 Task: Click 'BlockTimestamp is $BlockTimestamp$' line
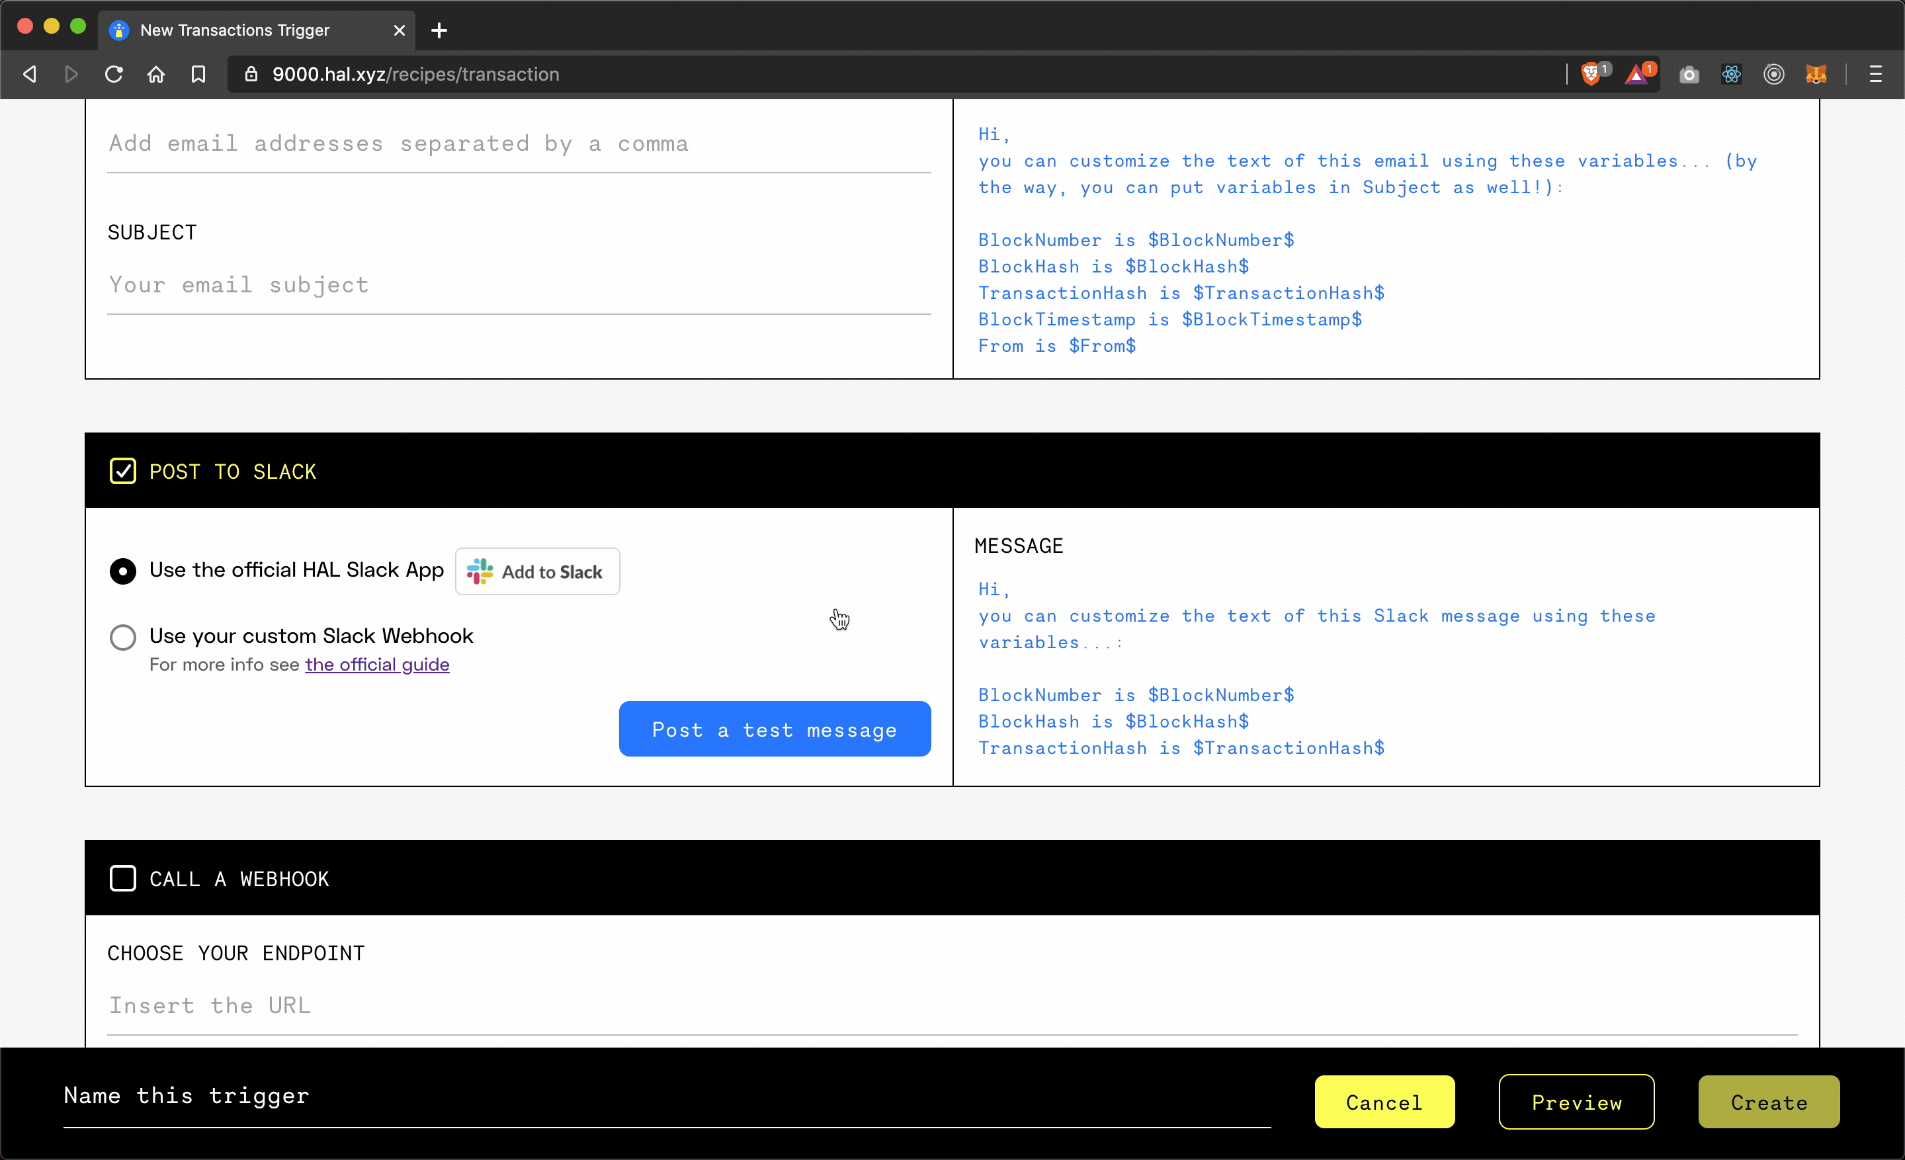click(1169, 319)
